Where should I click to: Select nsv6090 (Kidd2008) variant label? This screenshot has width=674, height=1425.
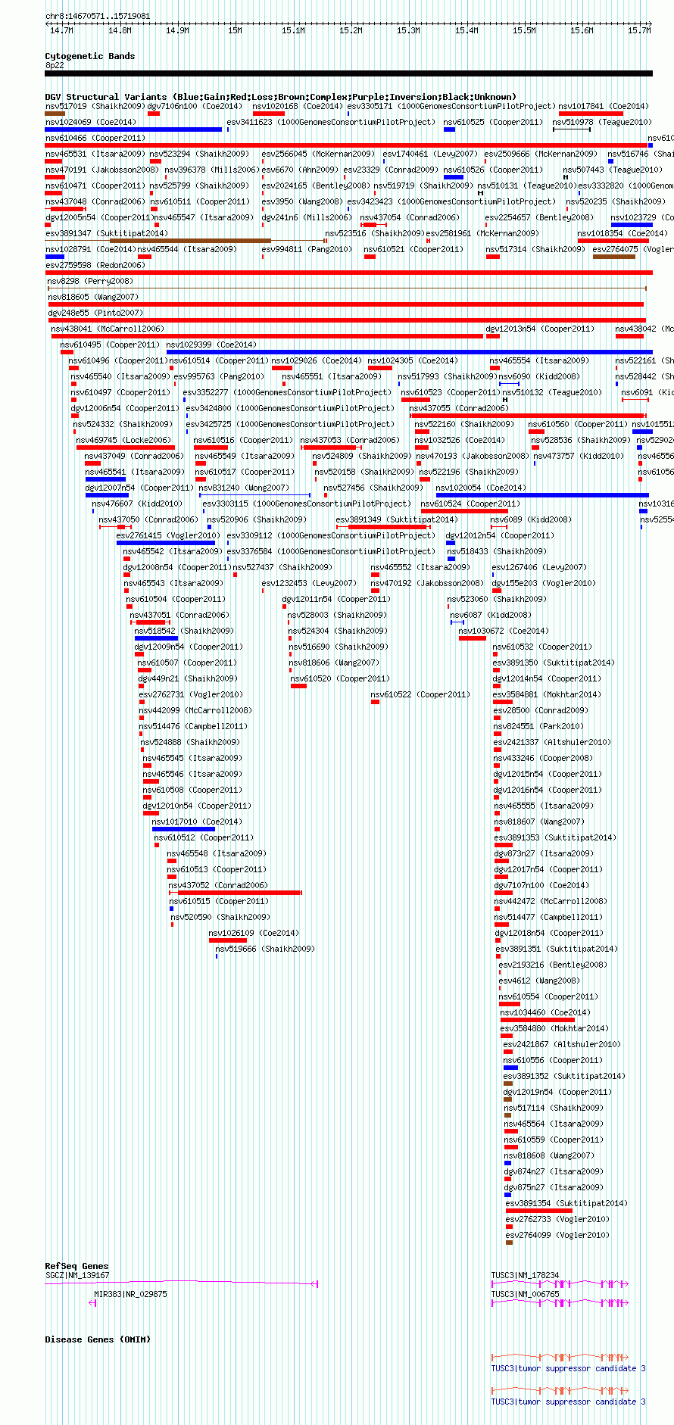click(x=539, y=376)
